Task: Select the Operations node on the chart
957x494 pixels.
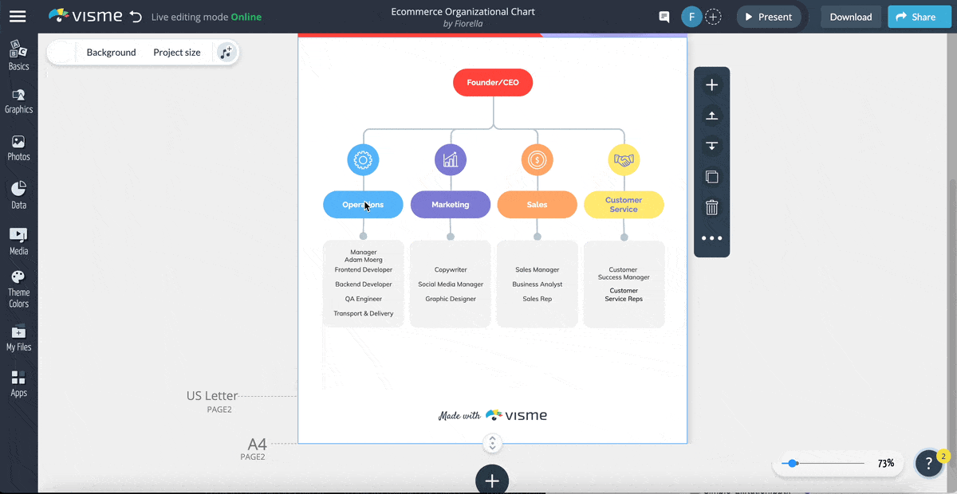Action: [x=363, y=204]
